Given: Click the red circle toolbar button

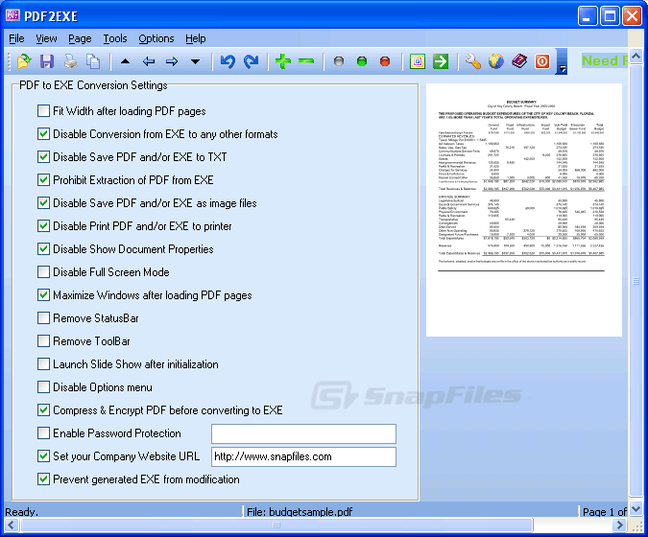Looking at the screenshot, I should 385,61.
